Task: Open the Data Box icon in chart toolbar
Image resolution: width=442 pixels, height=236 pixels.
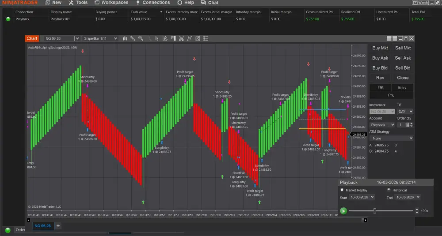Action: pyautogui.click(x=164, y=39)
